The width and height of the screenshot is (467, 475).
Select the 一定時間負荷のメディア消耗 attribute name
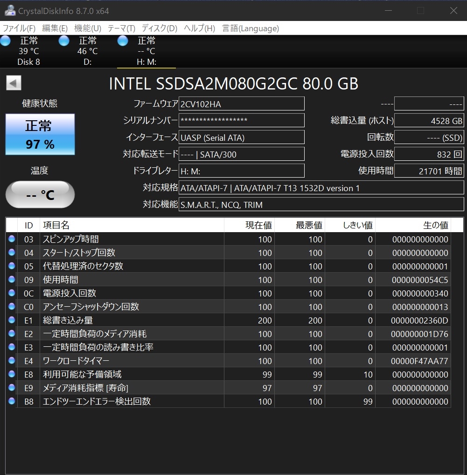95,334
